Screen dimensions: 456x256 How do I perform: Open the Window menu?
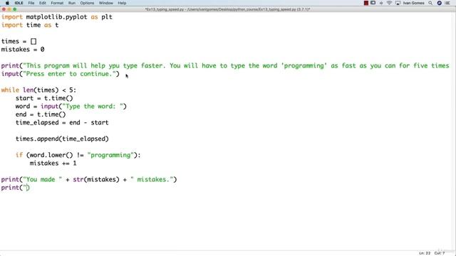pyautogui.click(x=106, y=3)
